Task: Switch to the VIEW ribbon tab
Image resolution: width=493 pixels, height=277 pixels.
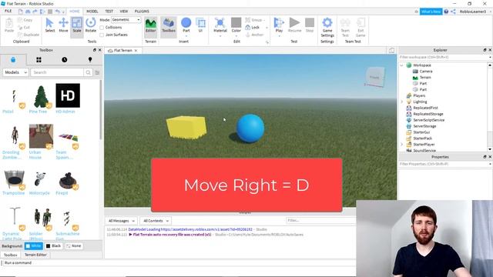Action: [x=124, y=11]
